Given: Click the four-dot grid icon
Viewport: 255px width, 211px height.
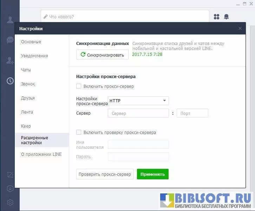Looking at the screenshot, I should click(x=216, y=17).
